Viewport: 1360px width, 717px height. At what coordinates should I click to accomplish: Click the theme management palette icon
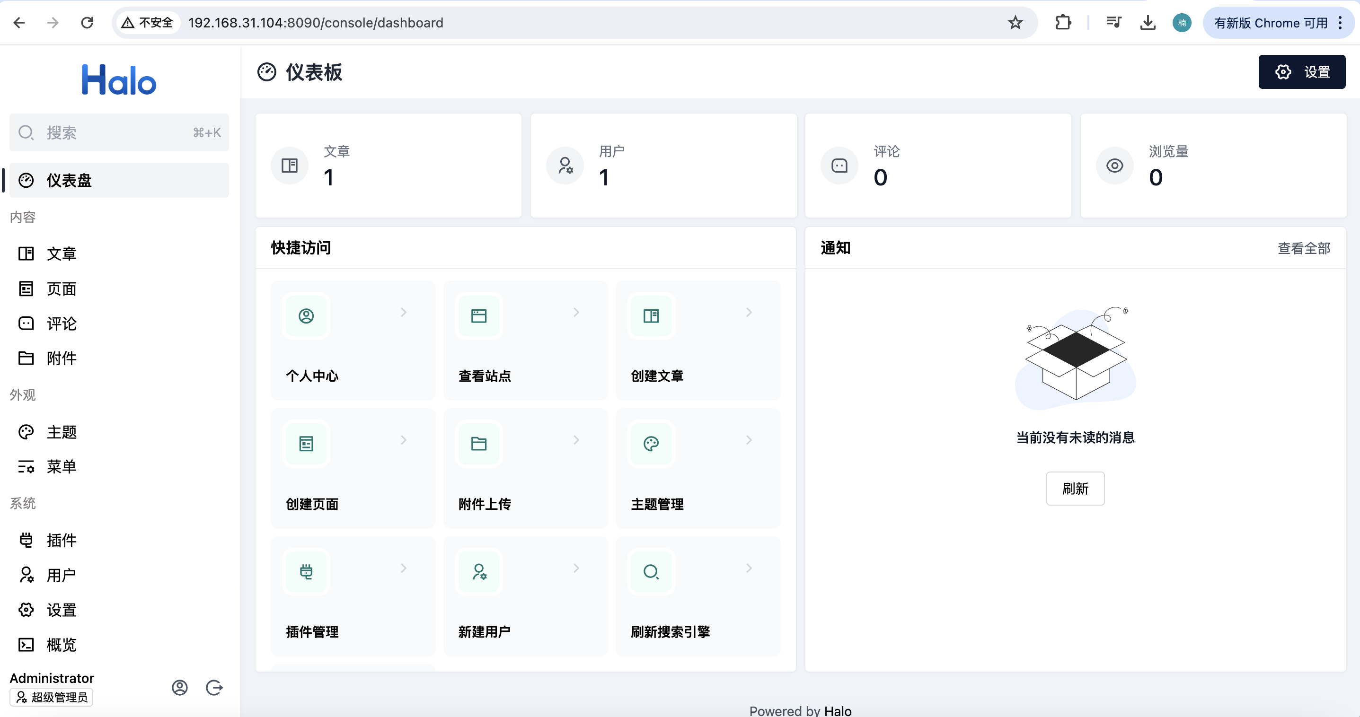pos(651,444)
